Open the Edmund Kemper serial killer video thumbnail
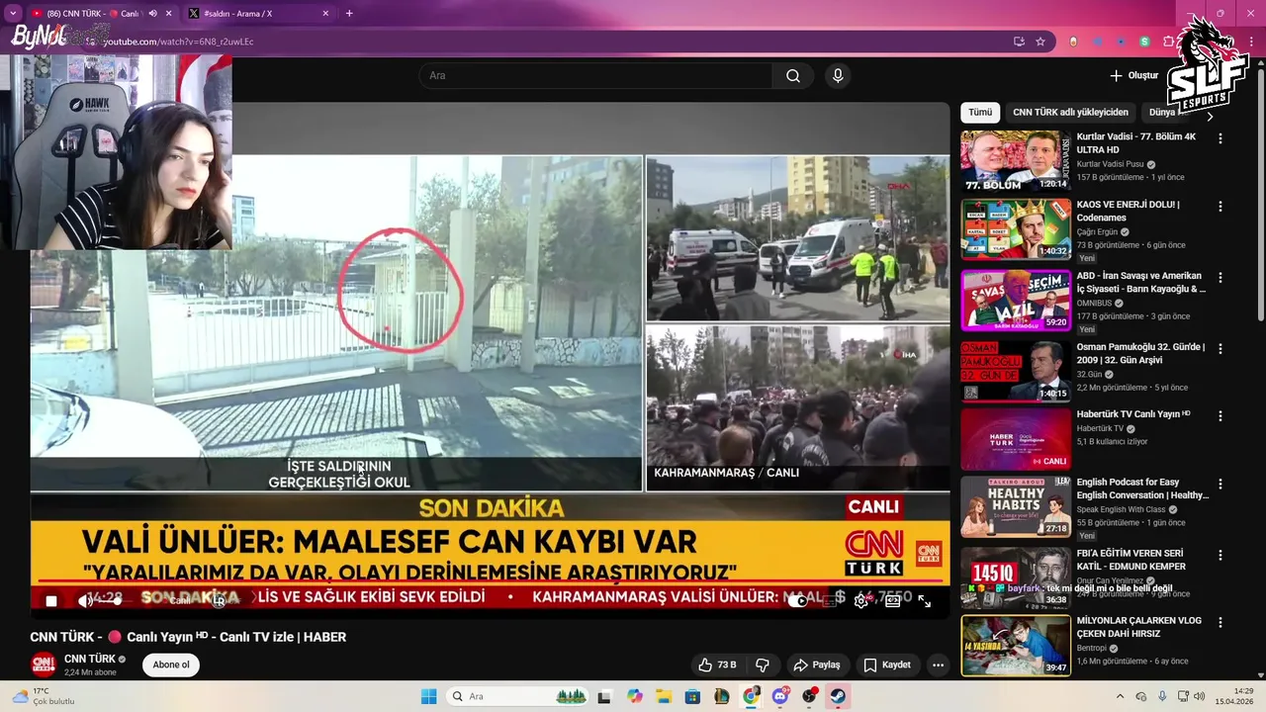This screenshot has height=712, width=1266. pos(1016,577)
